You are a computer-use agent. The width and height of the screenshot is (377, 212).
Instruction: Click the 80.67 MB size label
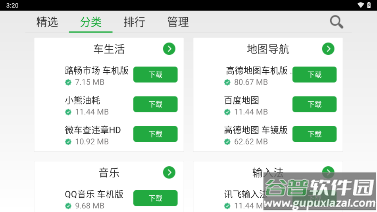click(251, 82)
